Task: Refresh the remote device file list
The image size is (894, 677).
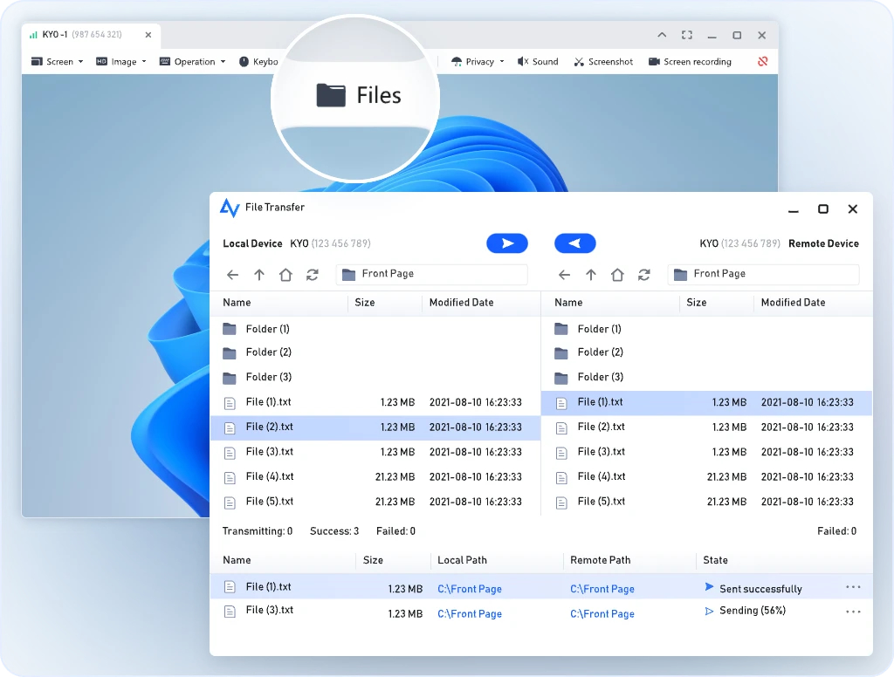Action: click(644, 275)
